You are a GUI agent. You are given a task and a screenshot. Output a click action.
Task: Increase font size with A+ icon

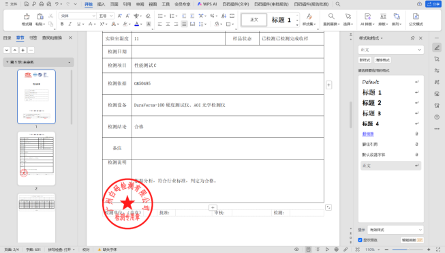(119, 16)
